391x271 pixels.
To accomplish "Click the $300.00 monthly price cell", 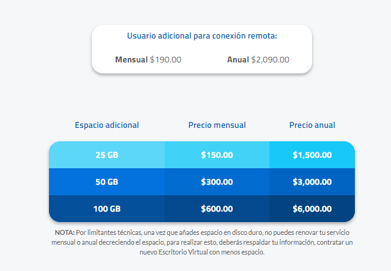I will 217,182.
